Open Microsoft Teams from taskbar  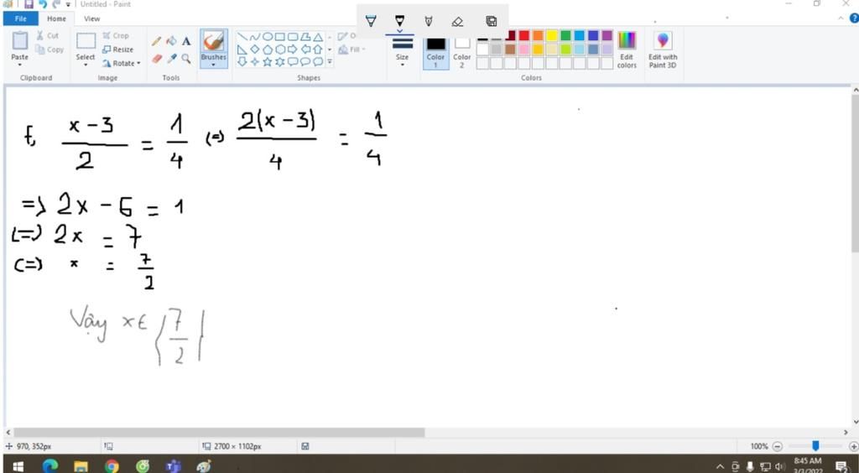coord(173,466)
